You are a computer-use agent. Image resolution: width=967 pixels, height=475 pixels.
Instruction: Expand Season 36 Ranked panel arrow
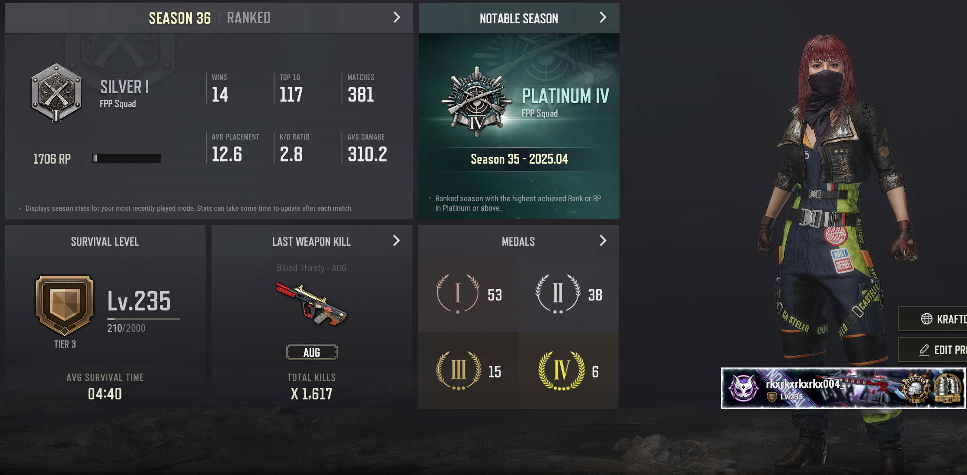396,17
